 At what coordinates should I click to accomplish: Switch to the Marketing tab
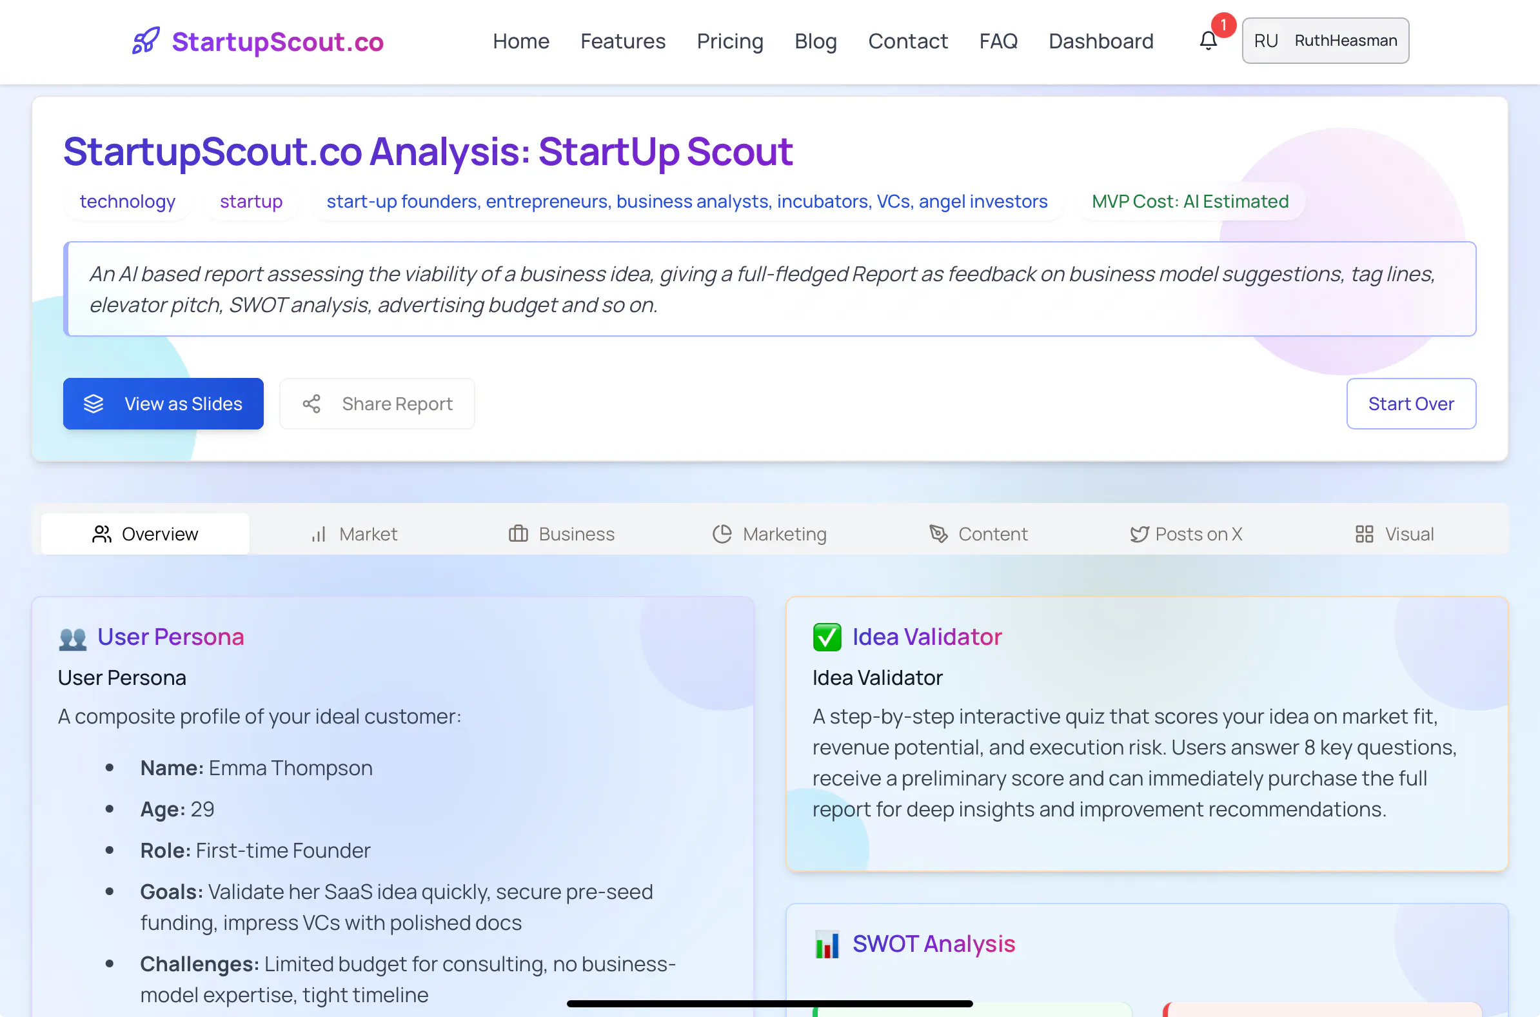(x=769, y=534)
